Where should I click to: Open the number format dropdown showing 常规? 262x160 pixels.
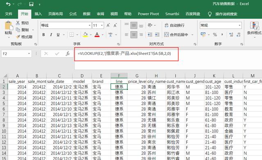tap(239, 25)
